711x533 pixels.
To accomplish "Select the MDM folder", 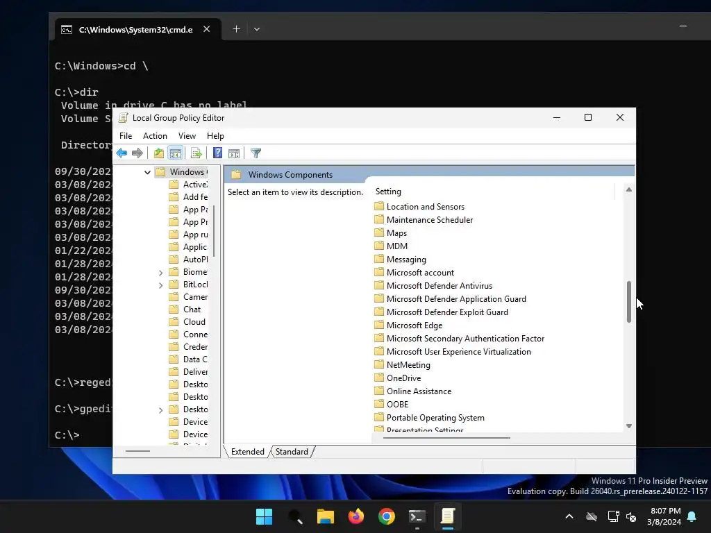I will click(x=391, y=246).
